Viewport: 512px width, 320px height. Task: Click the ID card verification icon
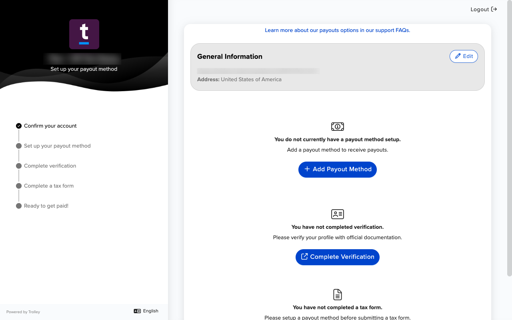(338, 214)
